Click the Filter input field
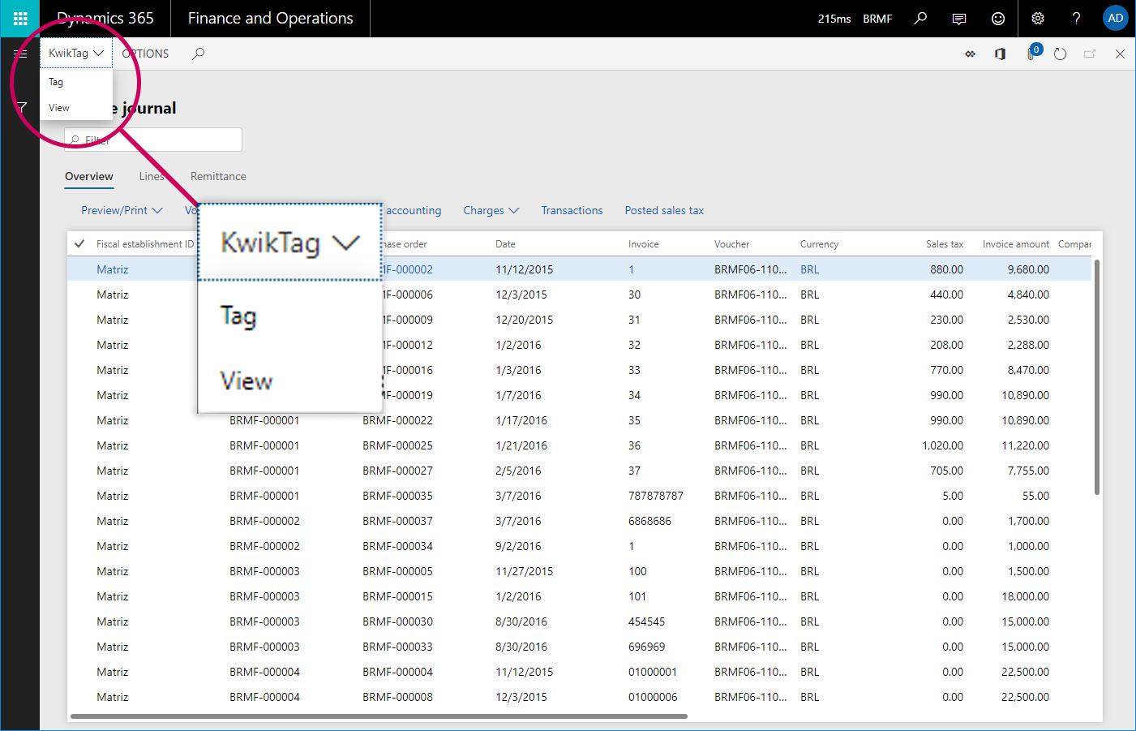This screenshot has width=1136, height=731. pos(153,140)
